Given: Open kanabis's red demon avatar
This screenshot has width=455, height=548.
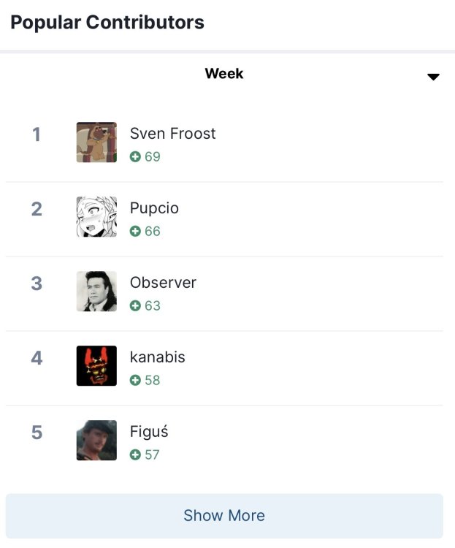Looking at the screenshot, I should coord(96,366).
